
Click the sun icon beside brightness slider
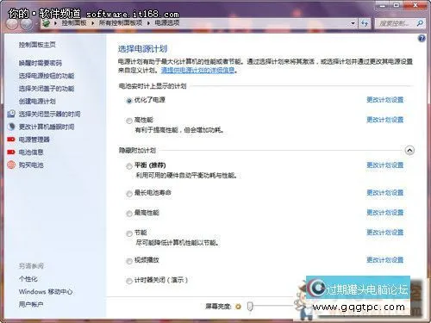point(238,307)
